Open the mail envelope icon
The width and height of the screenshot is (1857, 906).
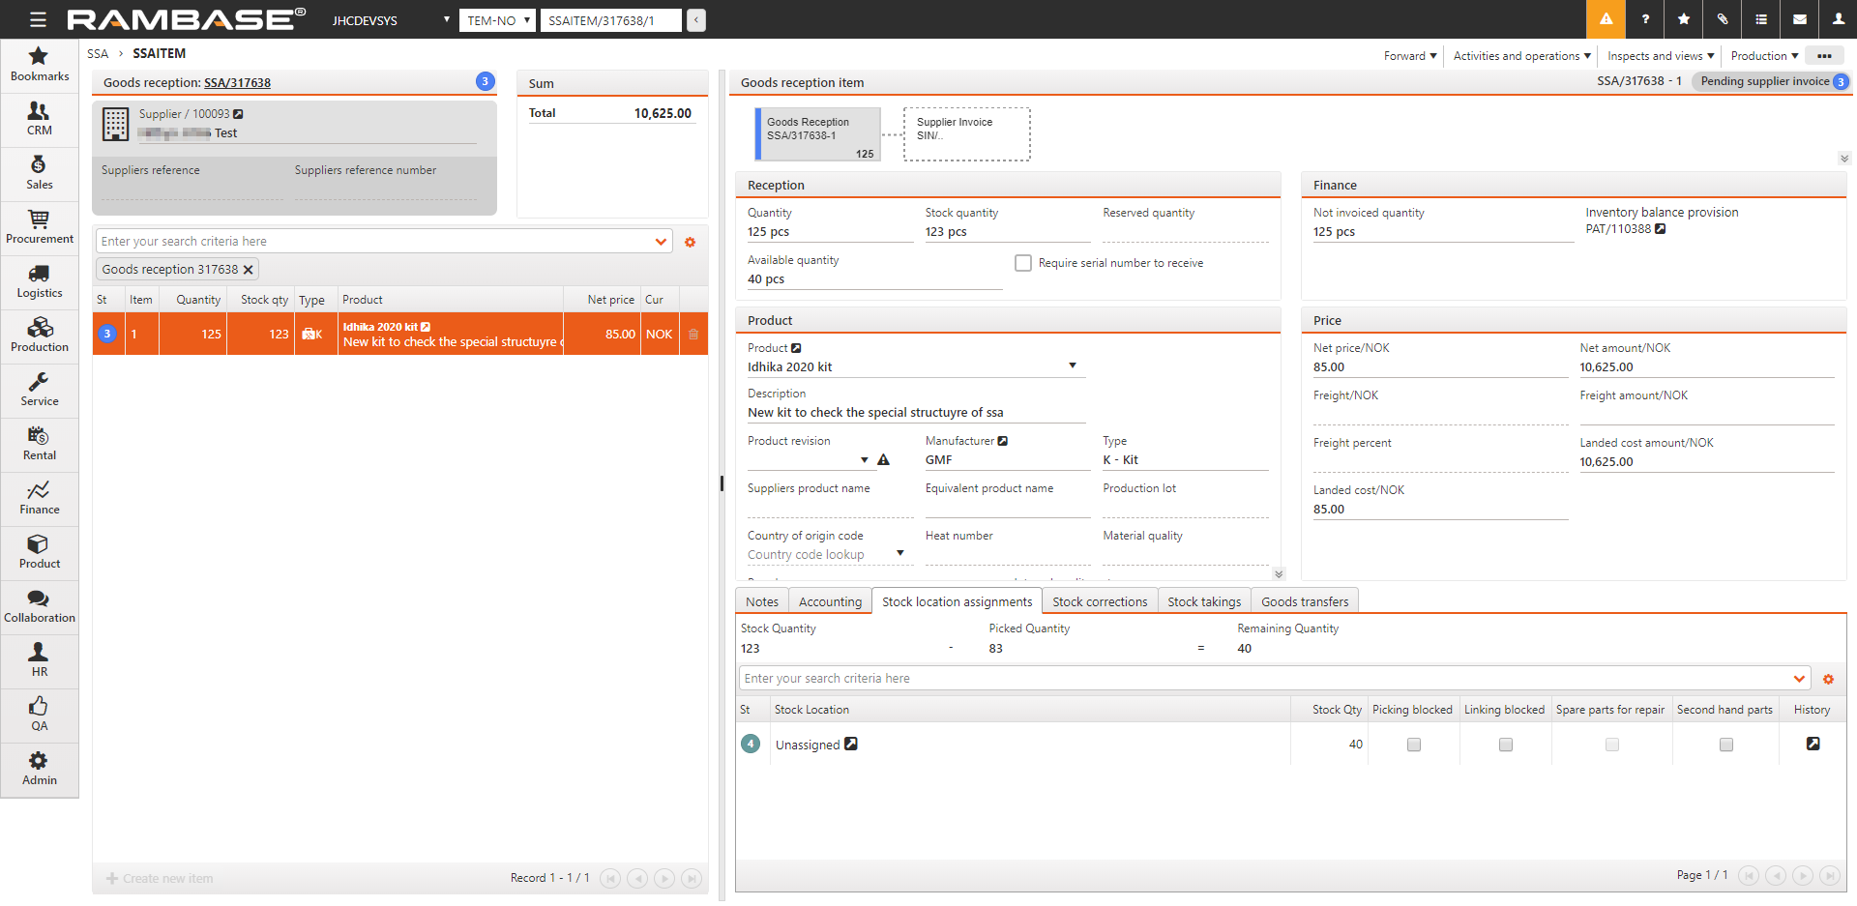pyautogui.click(x=1800, y=19)
